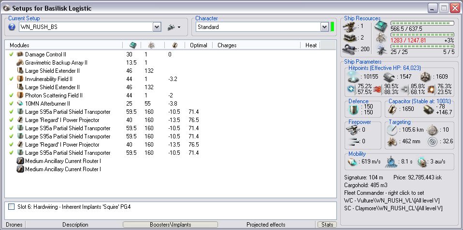Click the max locked targets crosshair icon
The width and height of the screenshot is (463, 230).
coord(432,130)
